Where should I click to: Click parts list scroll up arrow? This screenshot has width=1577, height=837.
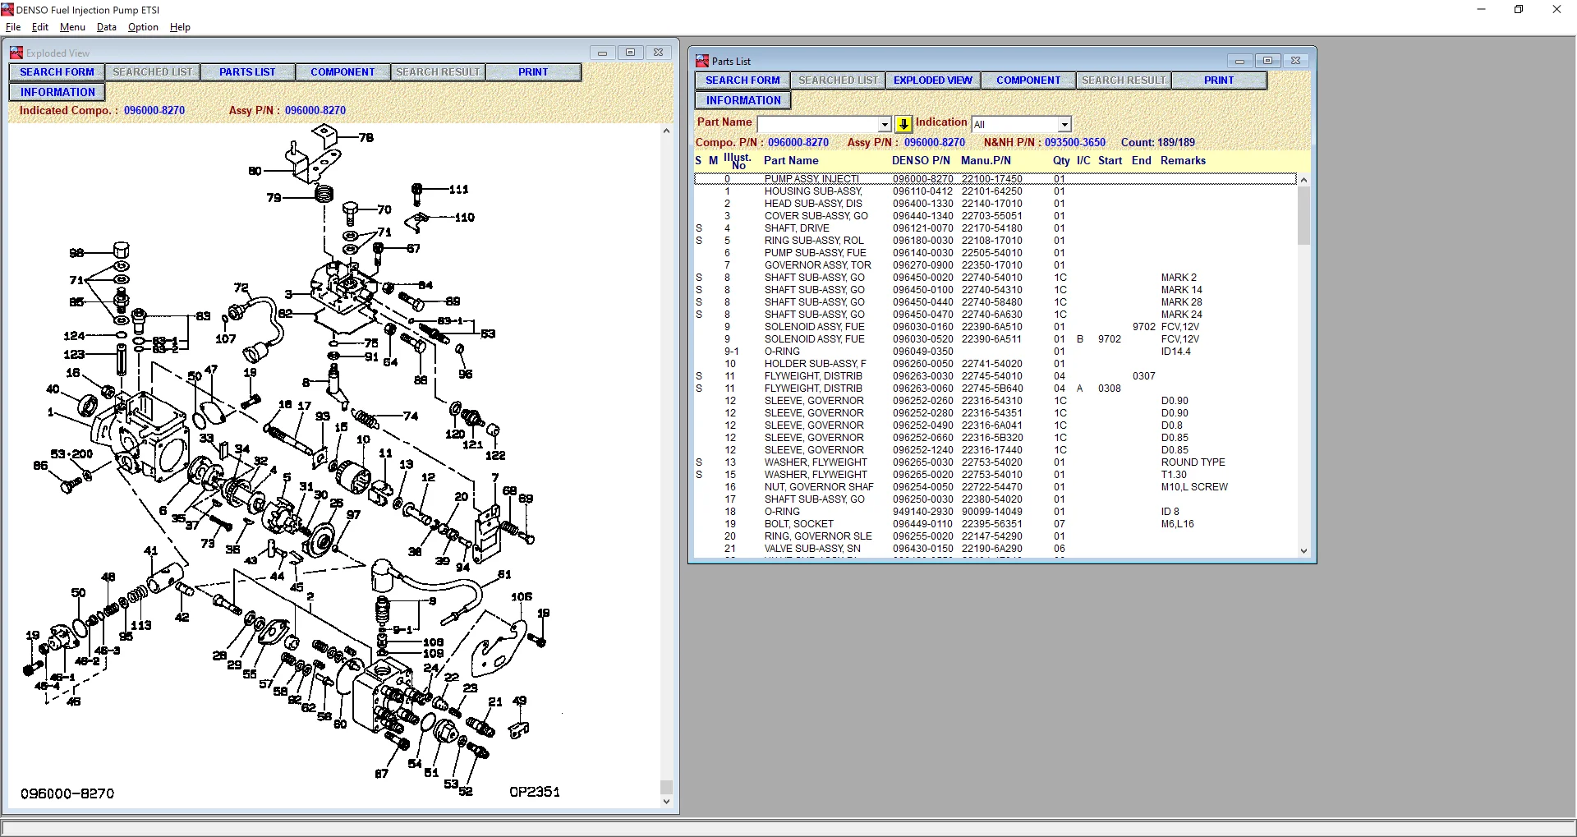click(x=1303, y=180)
